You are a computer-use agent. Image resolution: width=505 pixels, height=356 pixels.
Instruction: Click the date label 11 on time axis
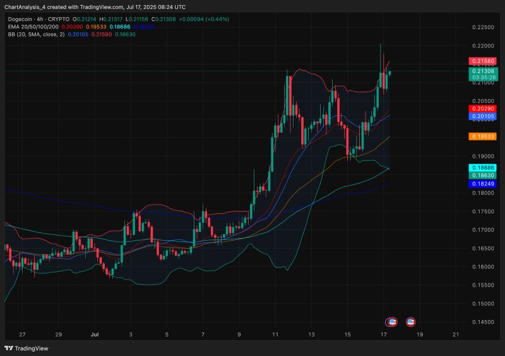click(275, 335)
